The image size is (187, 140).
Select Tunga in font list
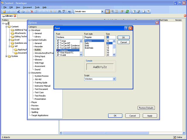pos(63,41)
